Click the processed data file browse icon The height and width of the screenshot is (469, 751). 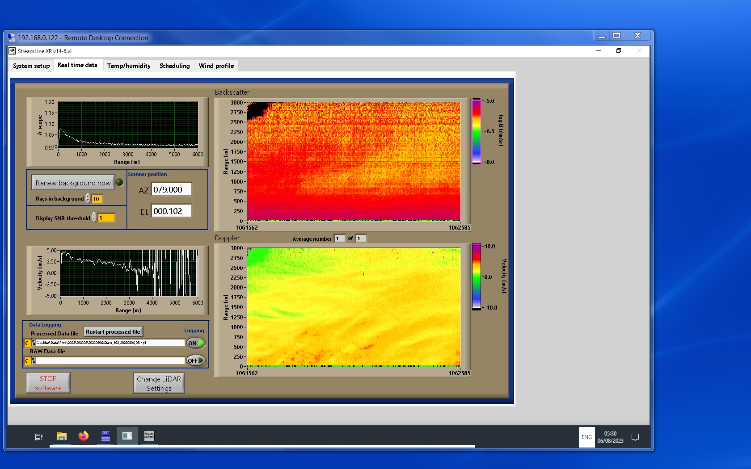[x=34, y=343]
